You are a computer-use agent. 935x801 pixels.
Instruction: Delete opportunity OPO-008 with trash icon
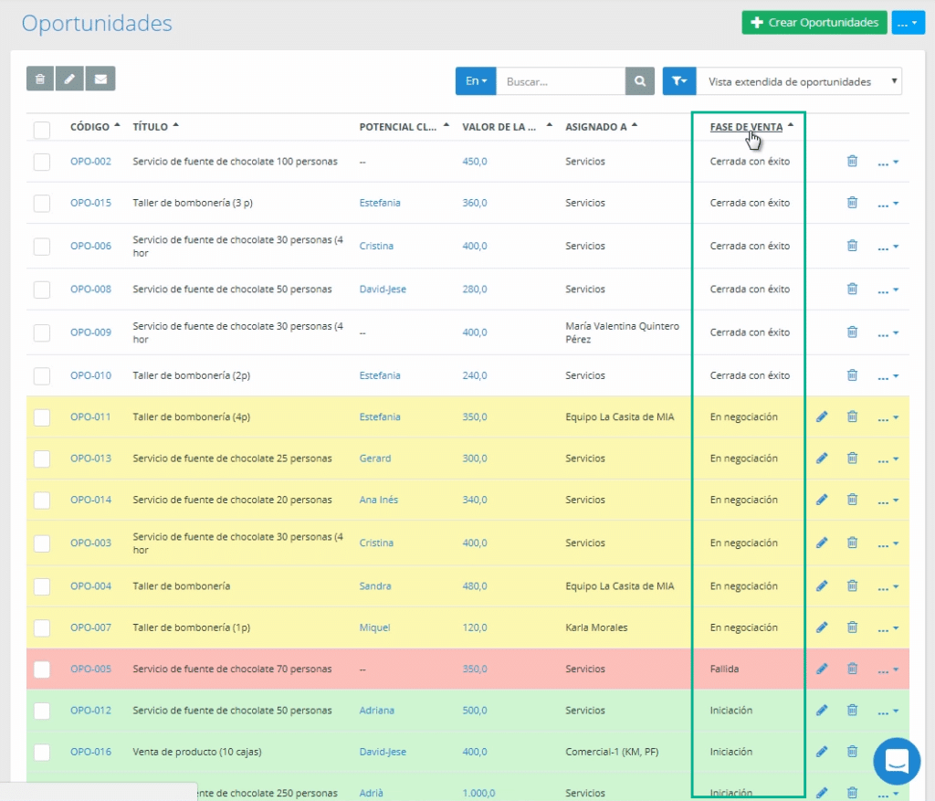pos(852,289)
